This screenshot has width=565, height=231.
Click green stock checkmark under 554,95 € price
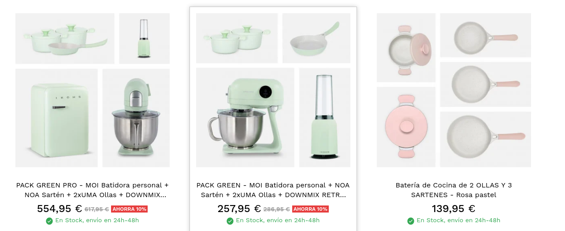click(x=49, y=221)
